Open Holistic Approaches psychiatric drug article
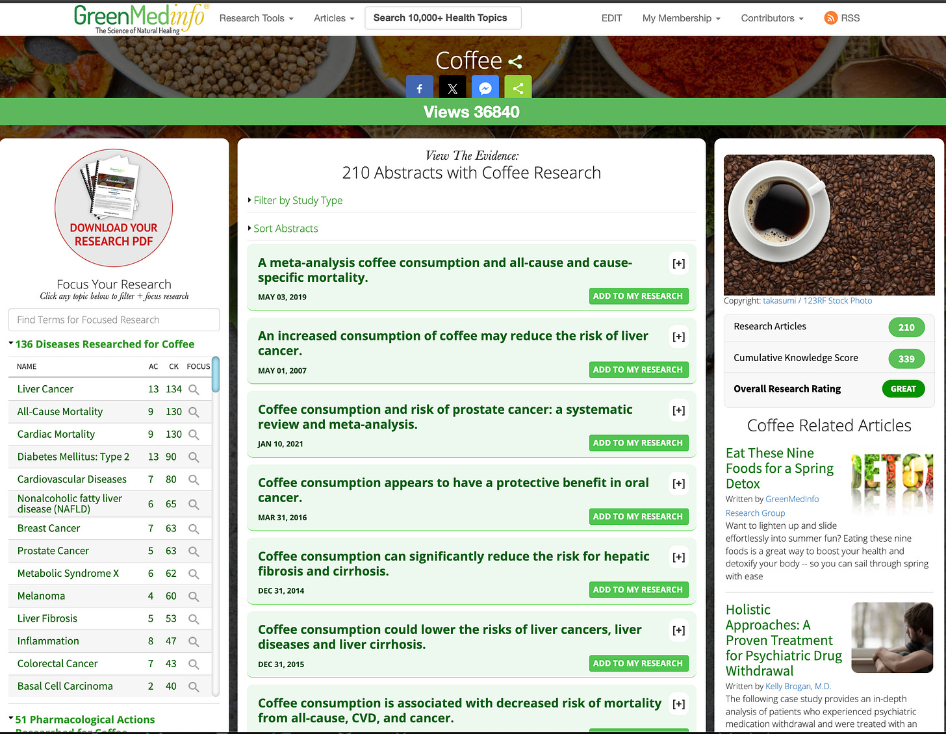This screenshot has width=946, height=734. pos(784,640)
